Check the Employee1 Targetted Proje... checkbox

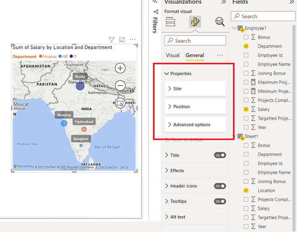pos(246,118)
